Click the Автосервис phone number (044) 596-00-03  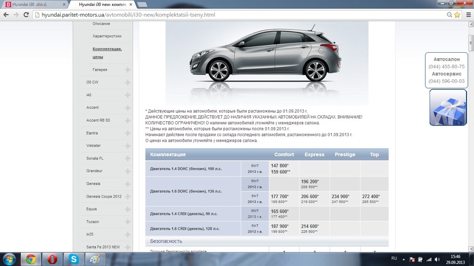tap(446, 81)
